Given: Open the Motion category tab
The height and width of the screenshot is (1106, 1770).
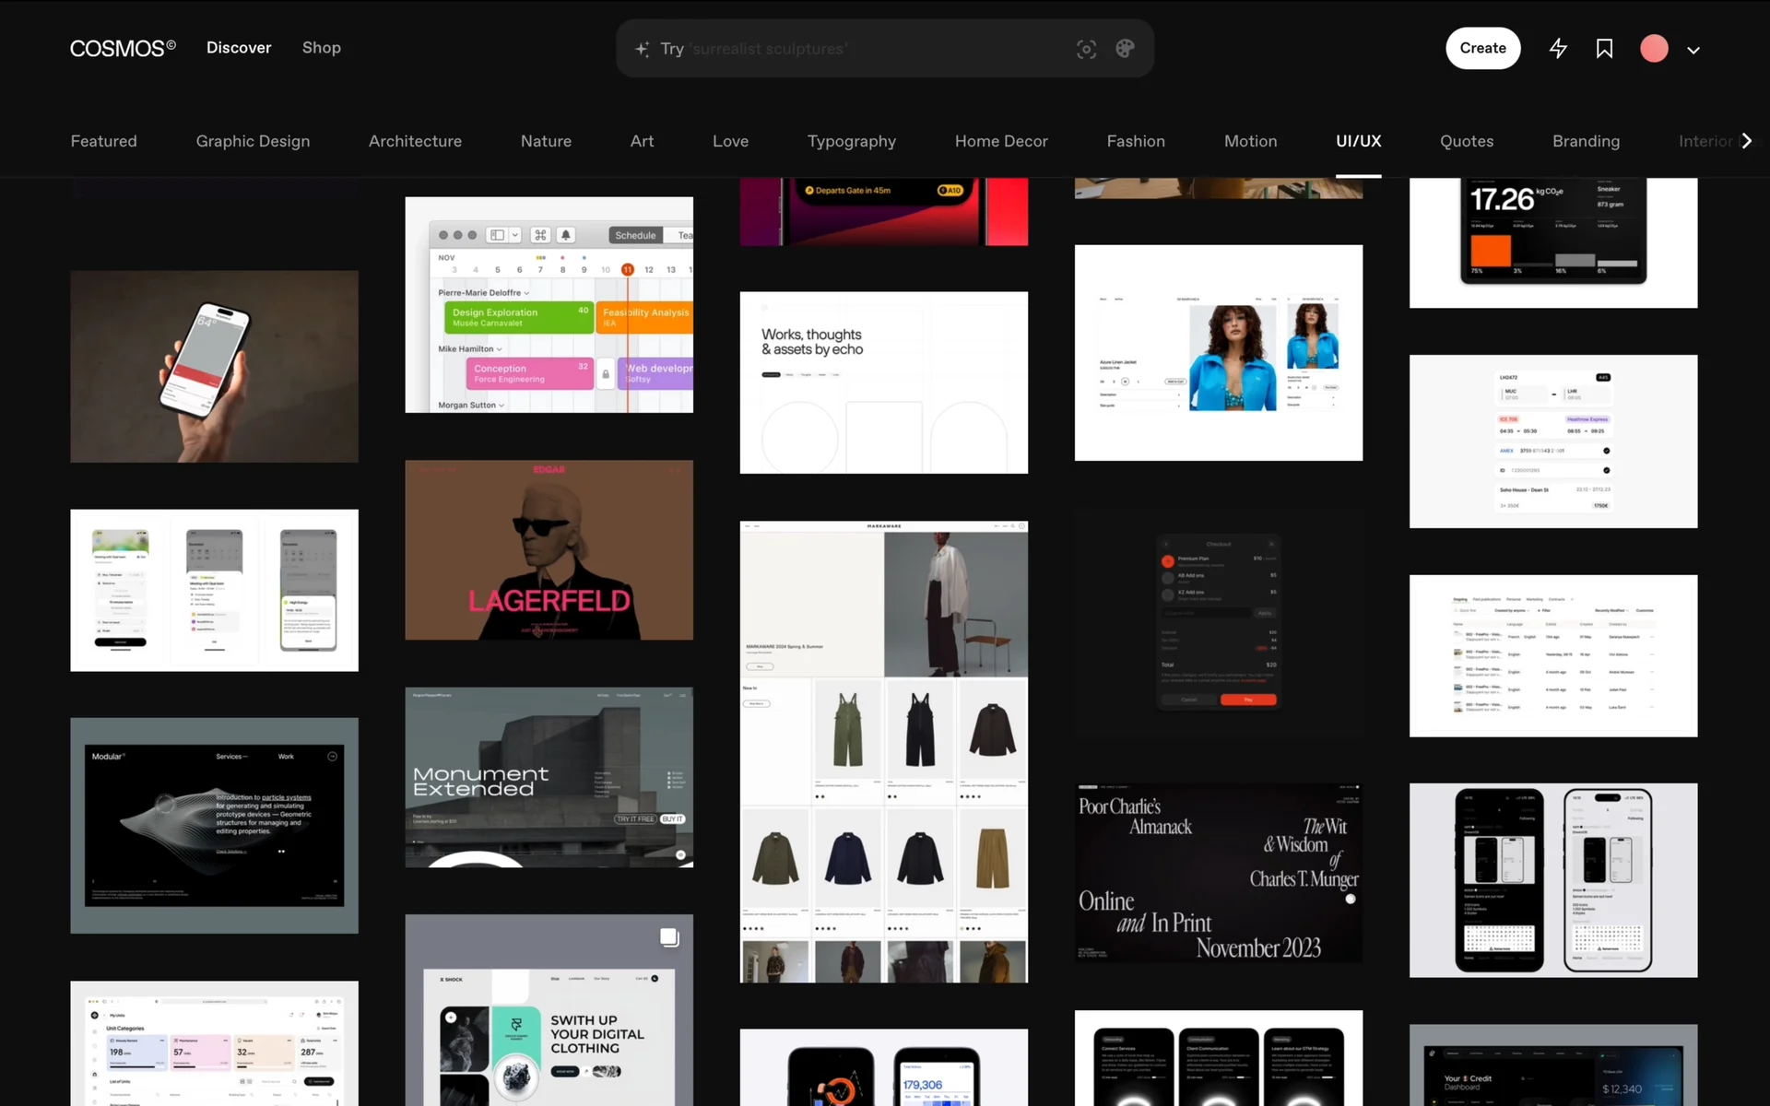Looking at the screenshot, I should pyautogui.click(x=1250, y=141).
